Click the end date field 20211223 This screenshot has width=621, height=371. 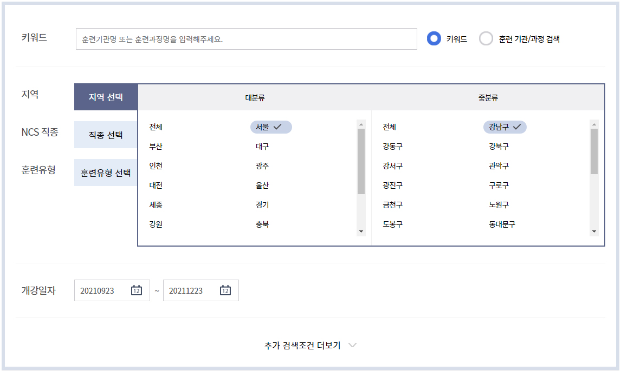click(x=201, y=290)
